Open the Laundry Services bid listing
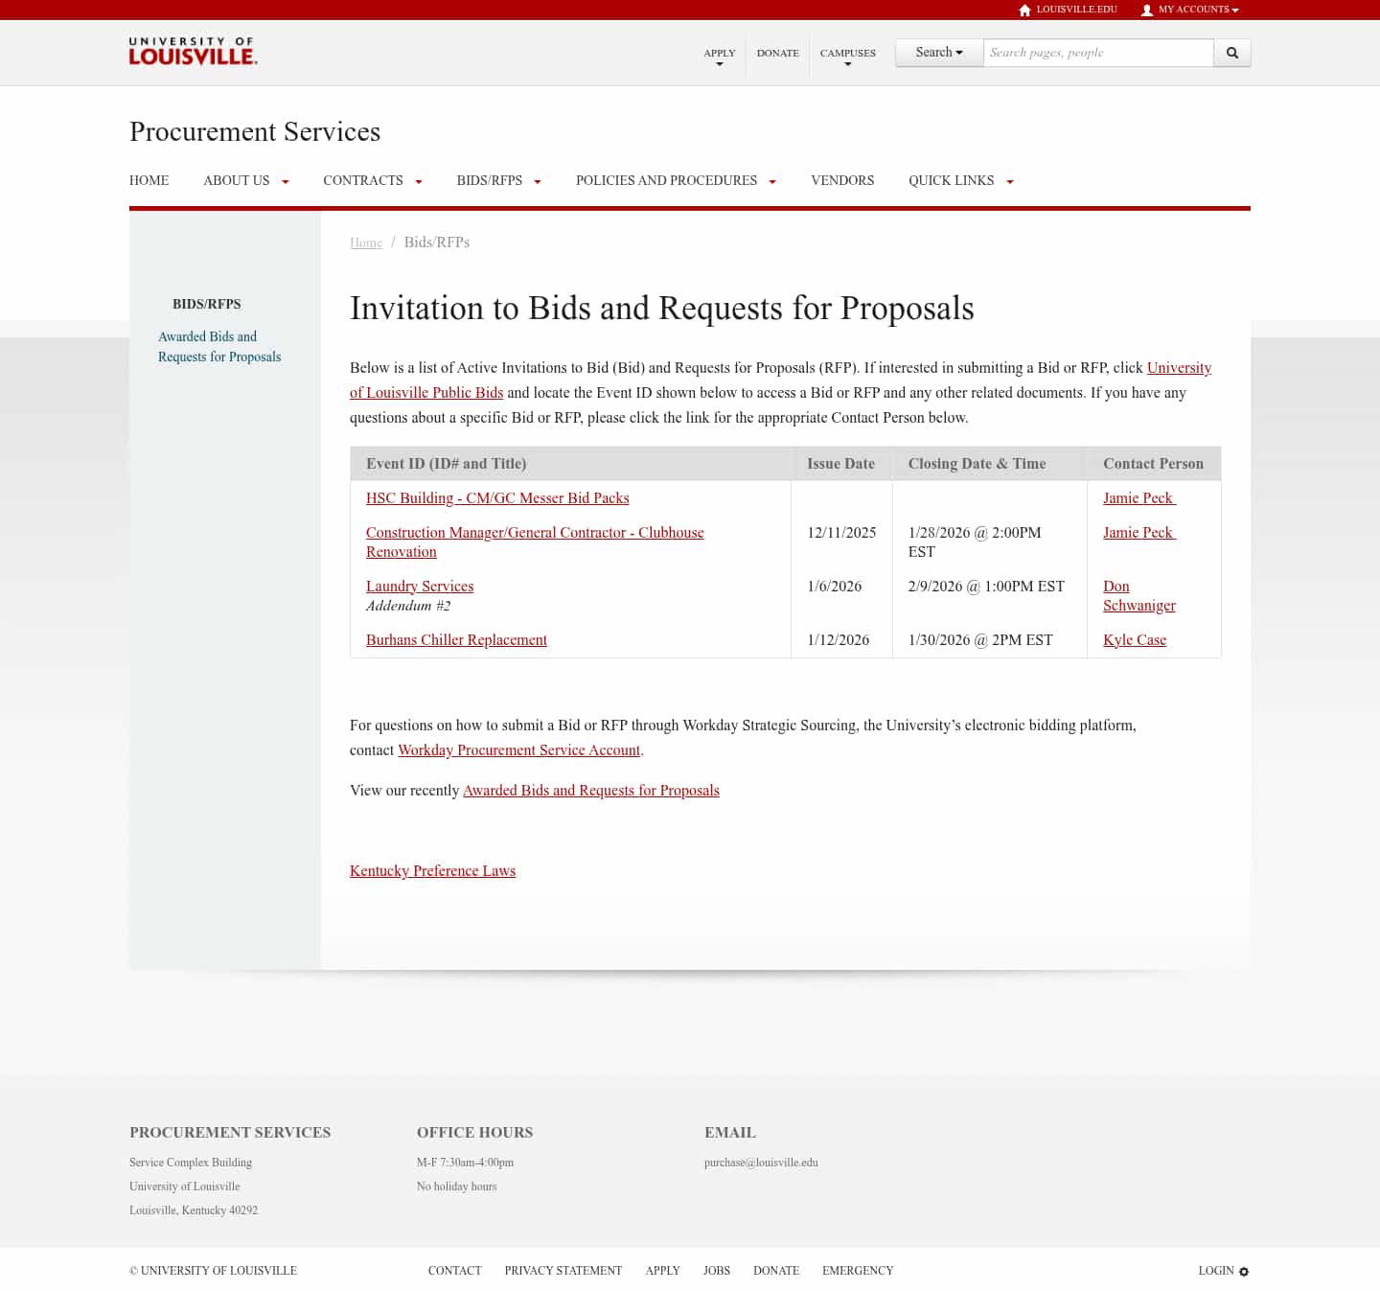 point(420,586)
